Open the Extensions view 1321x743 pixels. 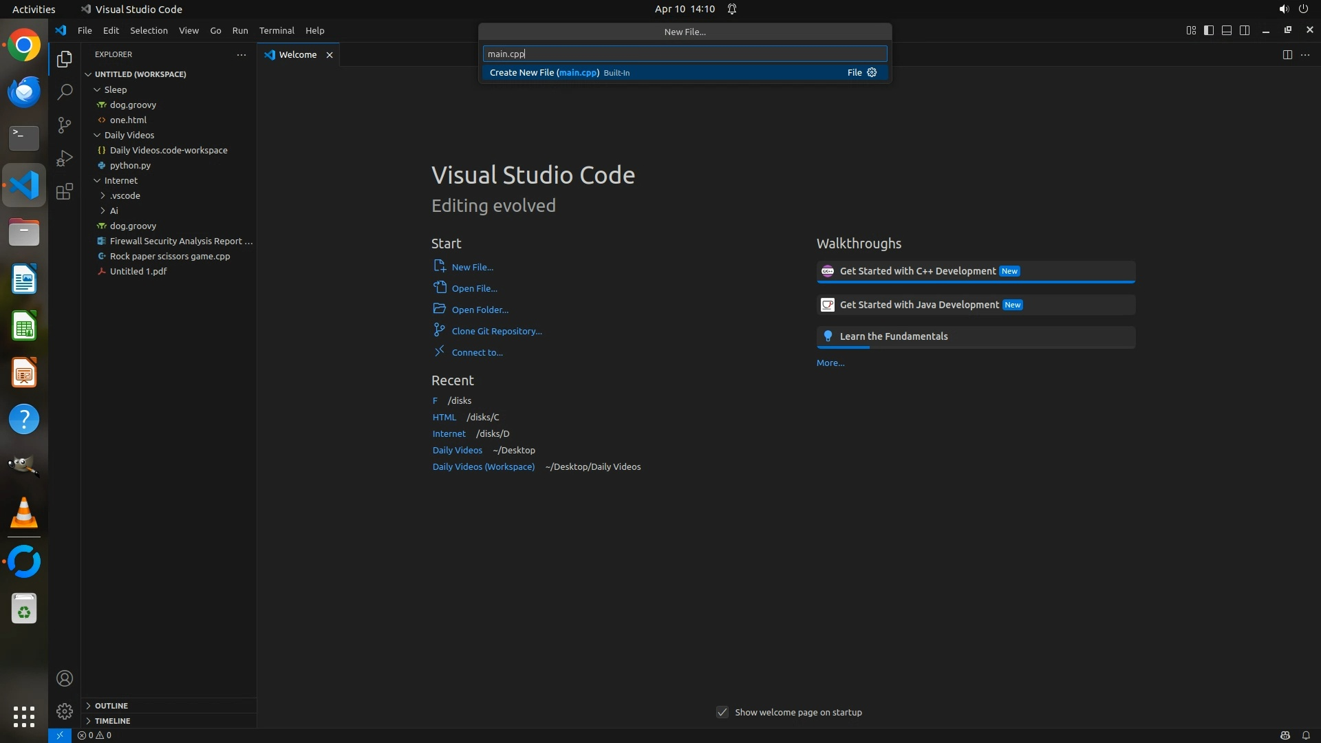point(65,191)
